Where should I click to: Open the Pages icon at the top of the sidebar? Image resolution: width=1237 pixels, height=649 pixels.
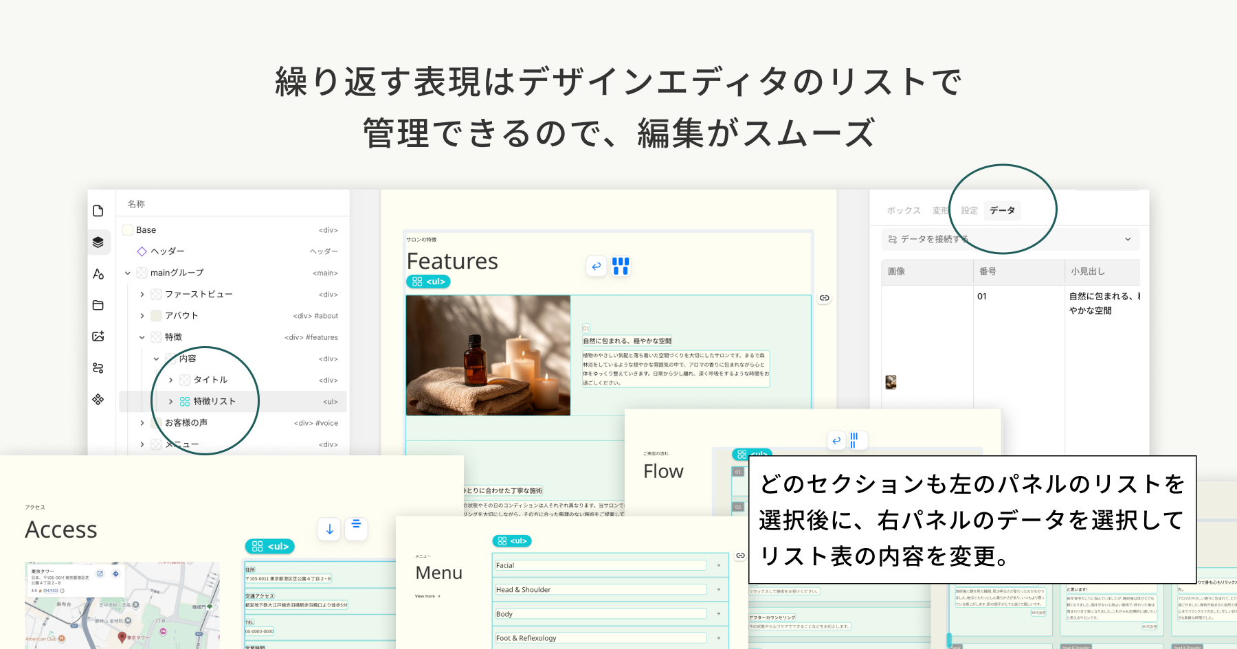pyautogui.click(x=99, y=211)
